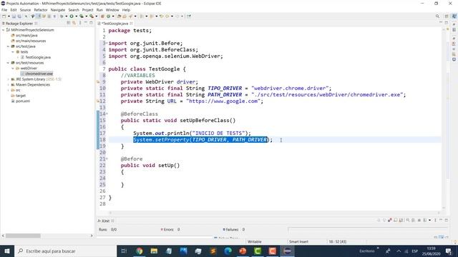
Task: Open the Window menu
Action: click(x=112, y=10)
